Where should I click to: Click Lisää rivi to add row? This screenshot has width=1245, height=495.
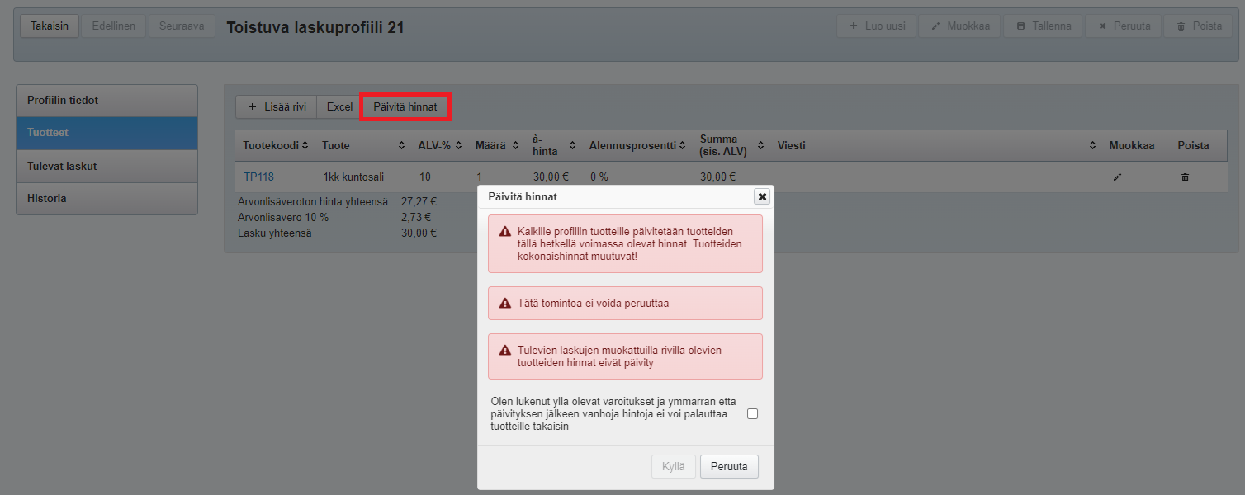pyautogui.click(x=277, y=106)
